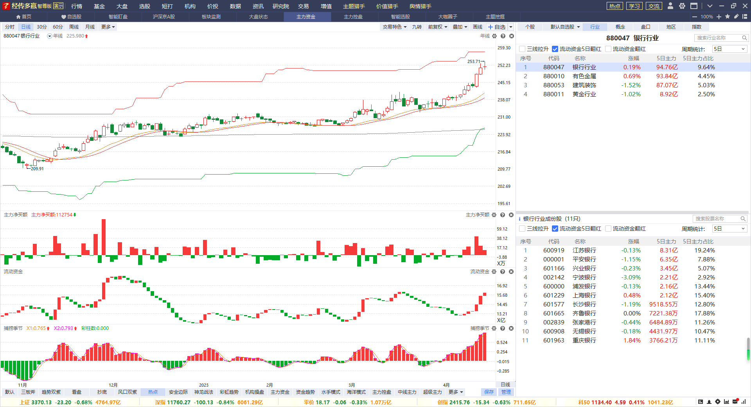Expand 前复权 dropdown
Viewport: 751px width, 407px height.
438,27
